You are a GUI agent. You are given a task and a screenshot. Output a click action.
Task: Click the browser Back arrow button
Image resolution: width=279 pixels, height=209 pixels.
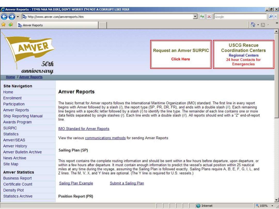[4, 17]
